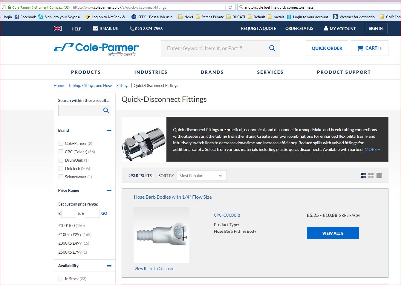401x285 pixels.
Task: Open the Fittings breadcrumb link
Action: [123, 85]
